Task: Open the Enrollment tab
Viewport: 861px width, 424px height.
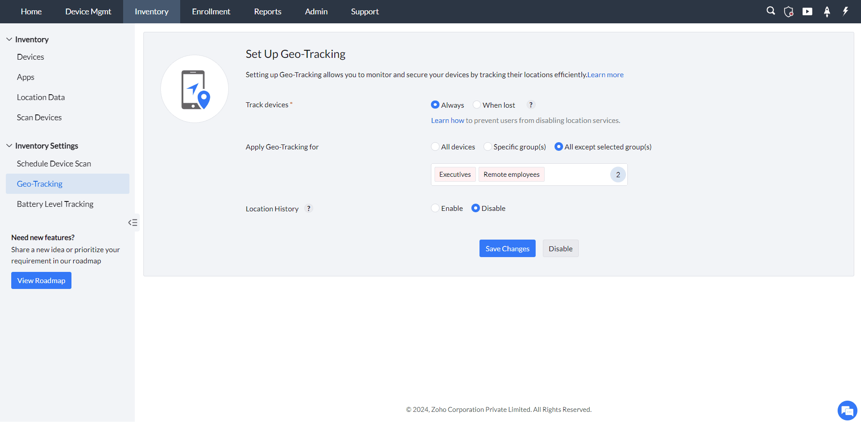Action: [211, 11]
